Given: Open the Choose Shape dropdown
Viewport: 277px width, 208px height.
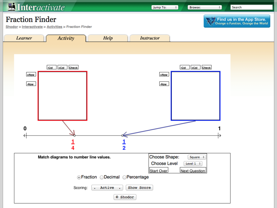Looking at the screenshot, I should coord(197,157).
